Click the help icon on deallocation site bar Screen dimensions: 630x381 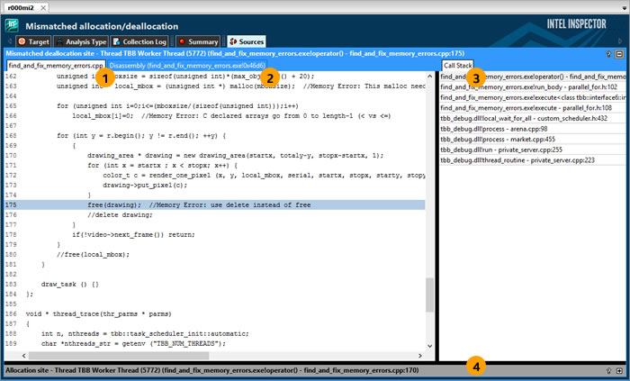[x=608, y=54]
